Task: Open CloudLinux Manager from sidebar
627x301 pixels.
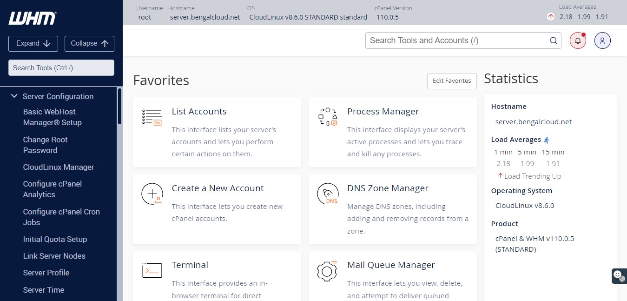Action: (x=59, y=167)
